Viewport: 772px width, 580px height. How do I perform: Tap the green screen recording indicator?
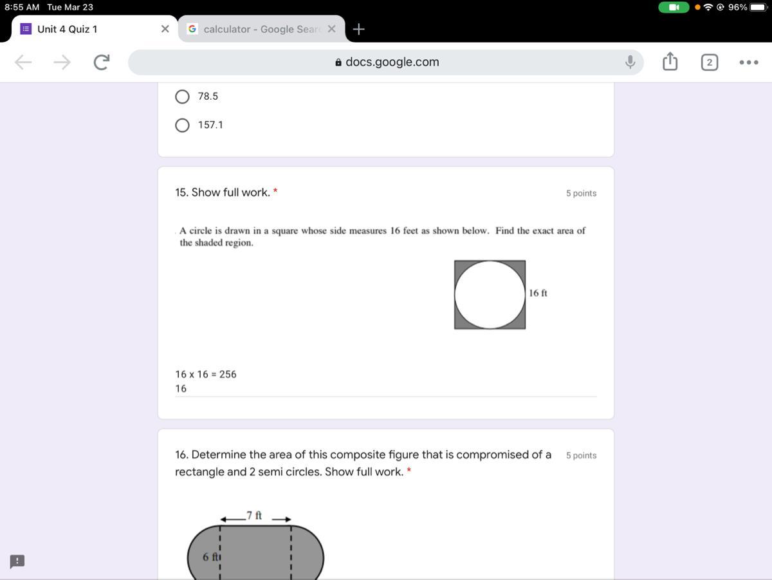tap(674, 7)
